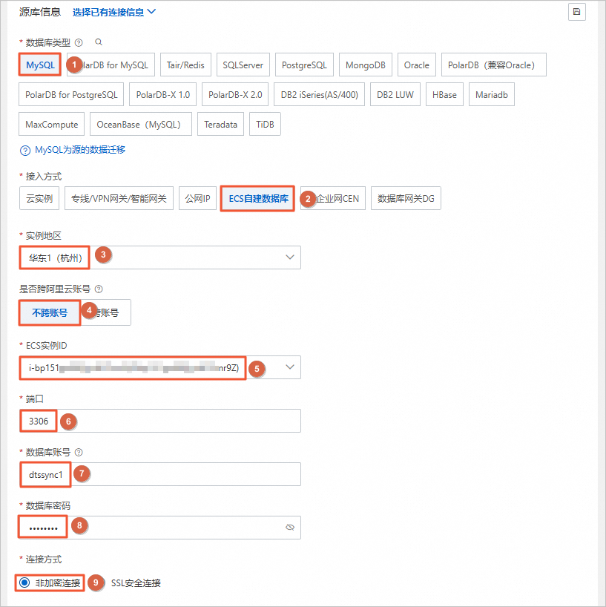Select 专线/VPN网关/智能网关 access method
The width and height of the screenshot is (606, 607).
[x=119, y=198]
